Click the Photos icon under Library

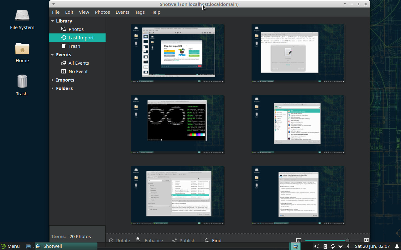(x=63, y=29)
